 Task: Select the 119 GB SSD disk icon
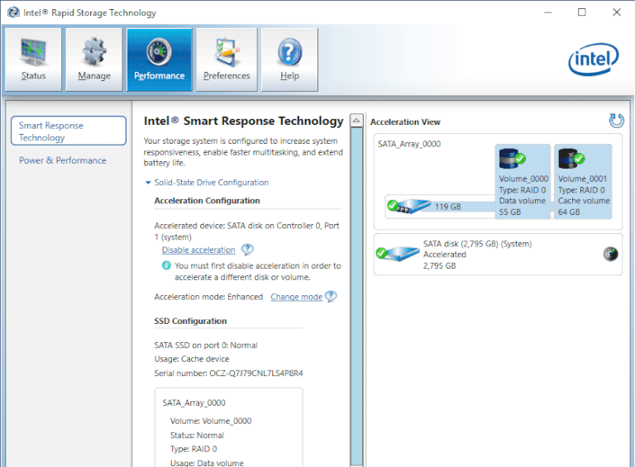point(408,206)
